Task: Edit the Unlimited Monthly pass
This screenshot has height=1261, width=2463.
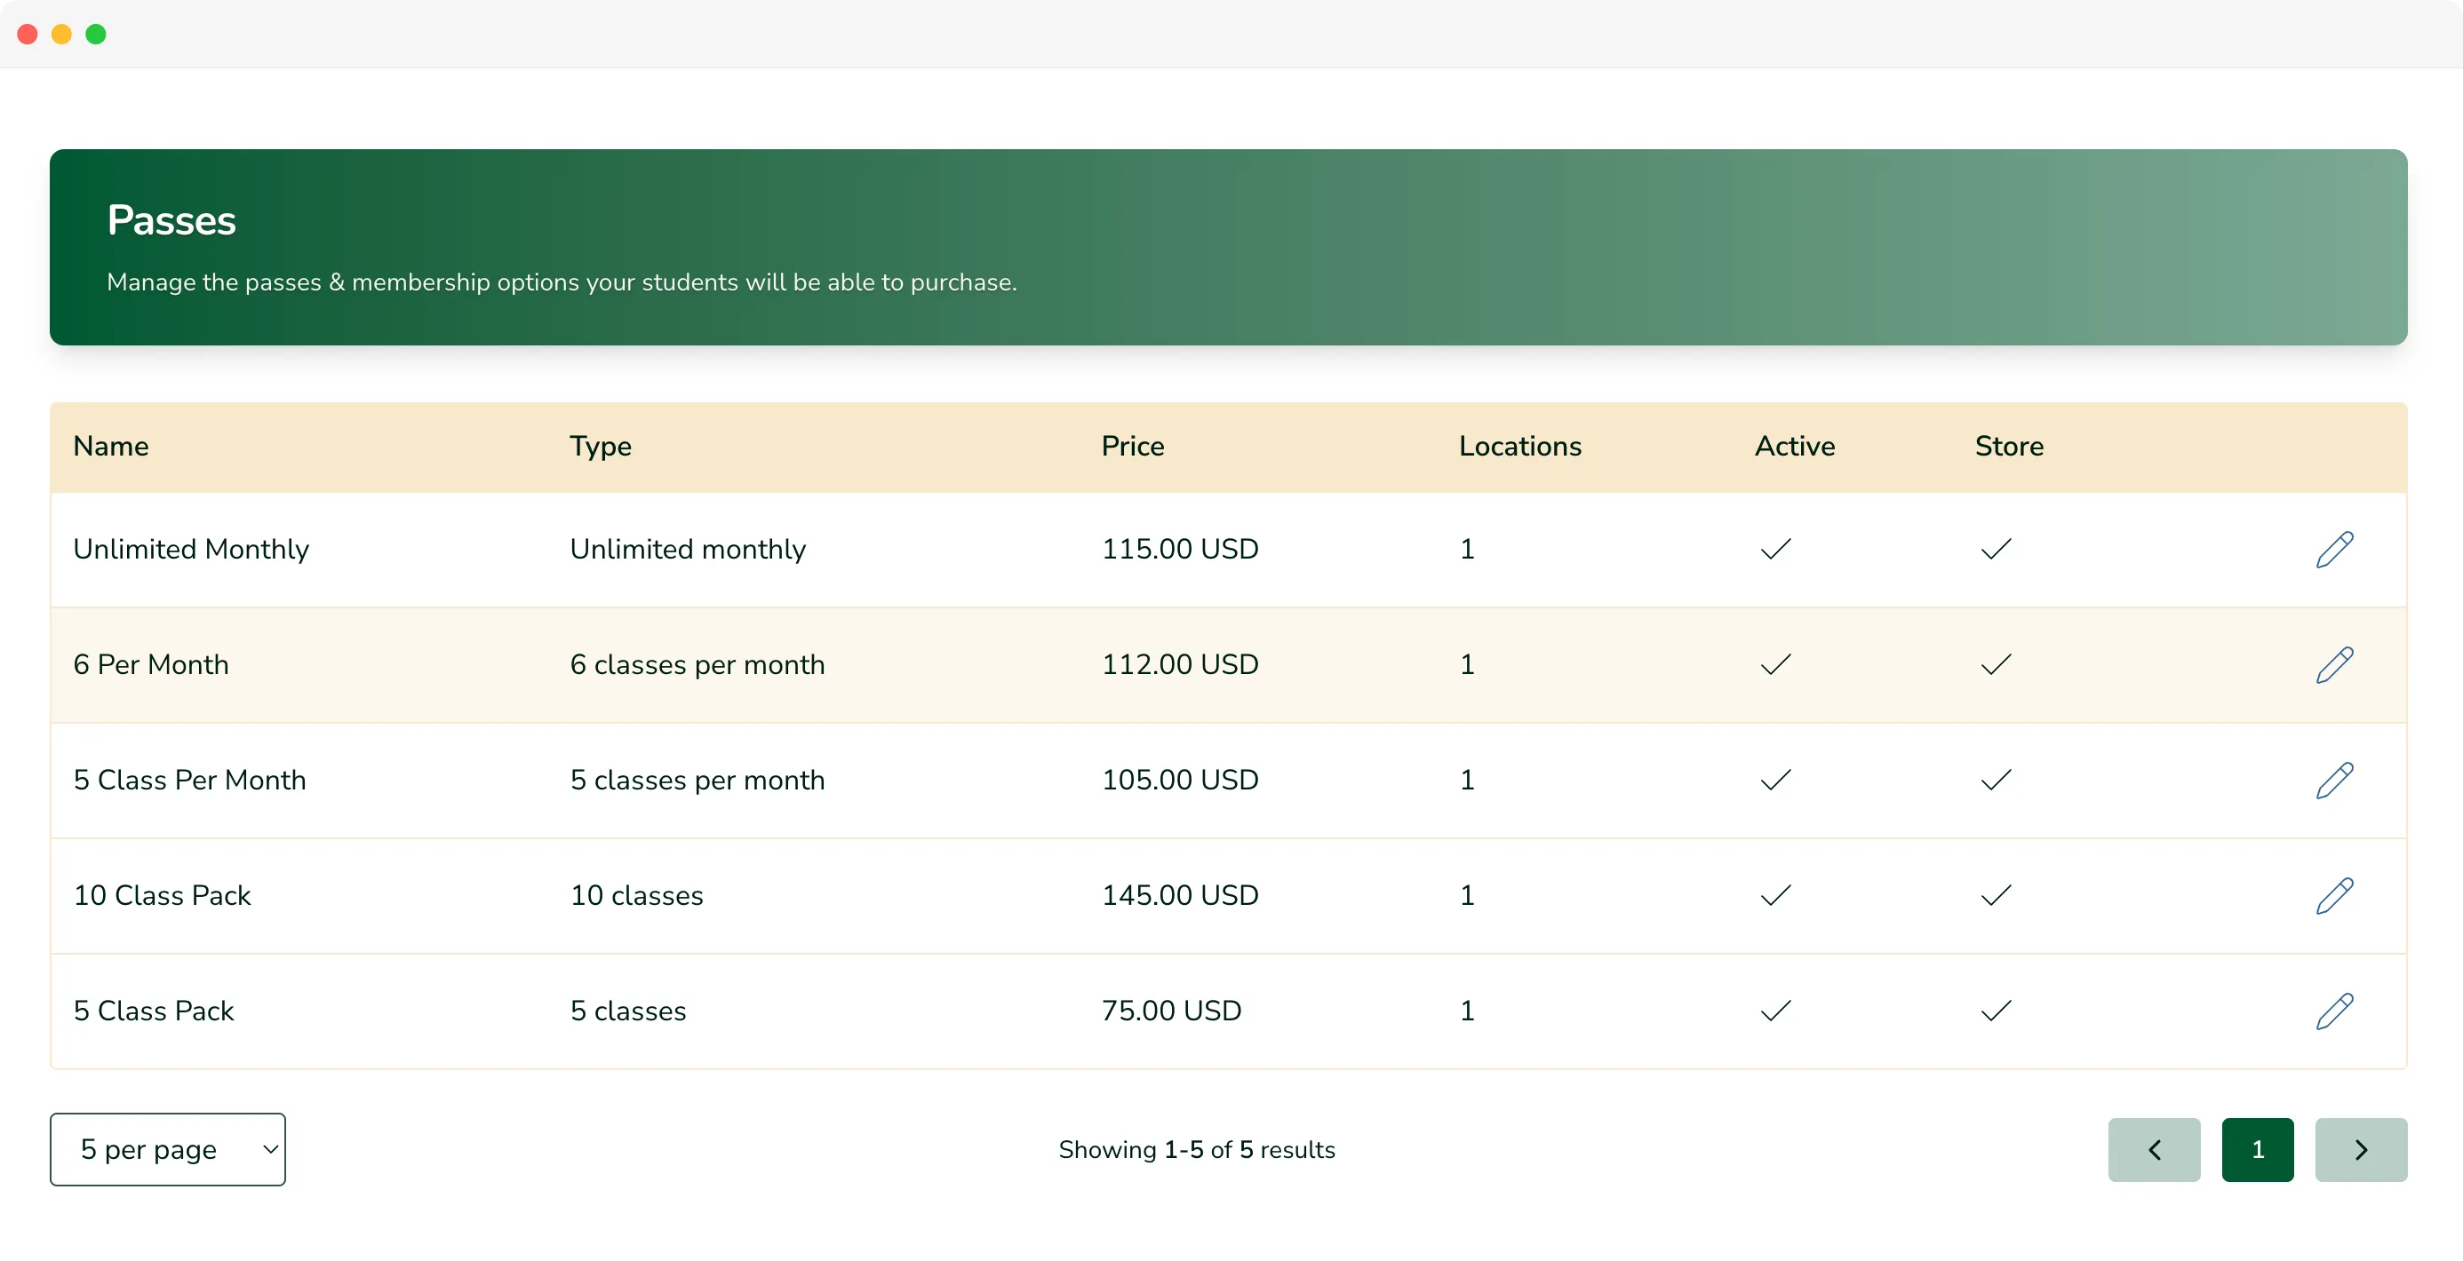Action: [x=2336, y=548]
